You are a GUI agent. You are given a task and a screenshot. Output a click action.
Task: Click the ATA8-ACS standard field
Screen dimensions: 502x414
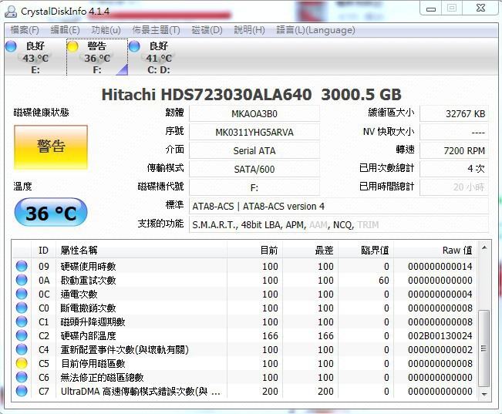(339, 206)
